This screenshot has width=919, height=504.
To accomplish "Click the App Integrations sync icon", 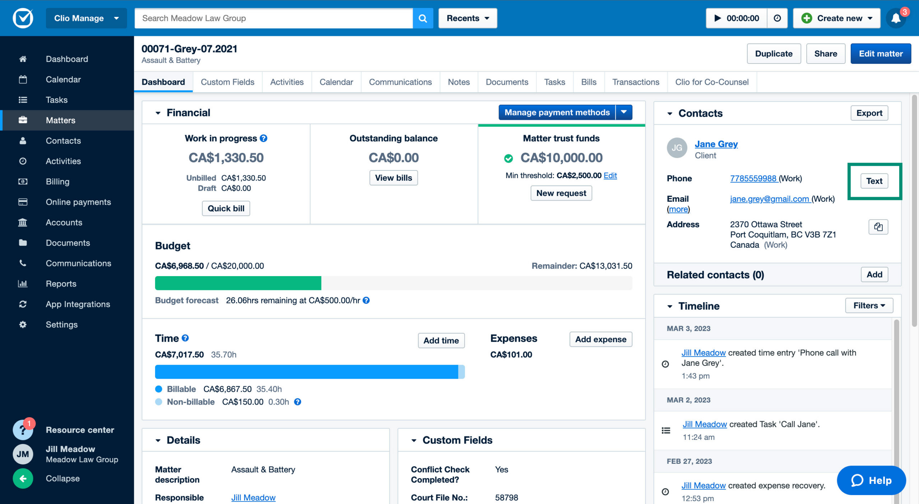I will click(23, 304).
